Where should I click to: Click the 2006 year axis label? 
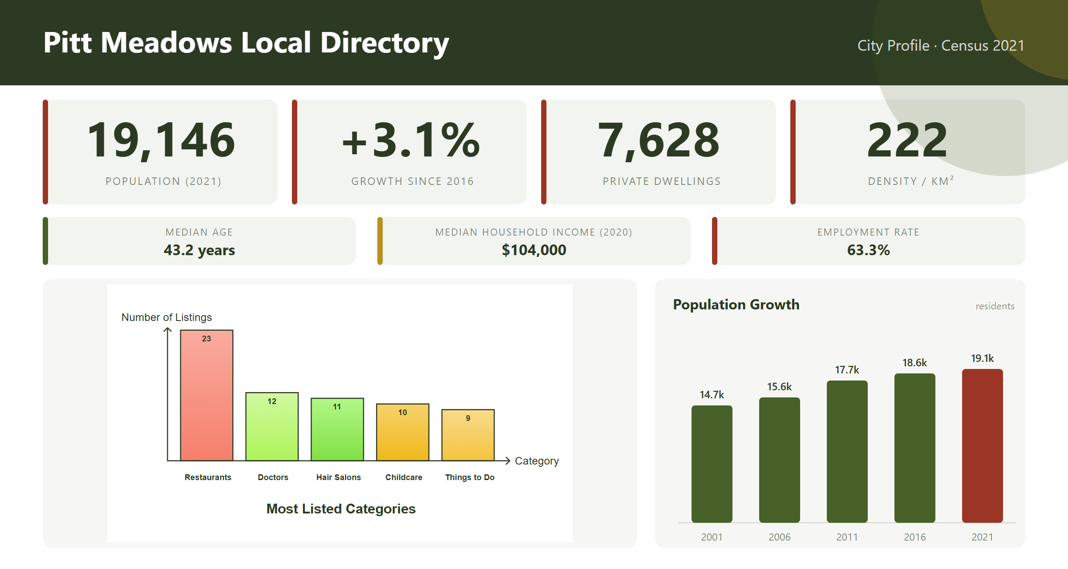(779, 537)
